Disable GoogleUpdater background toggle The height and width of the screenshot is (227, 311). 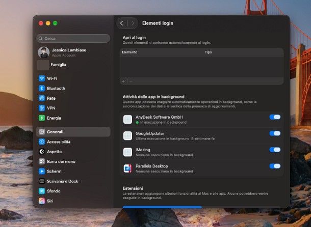(x=275, y=133)
